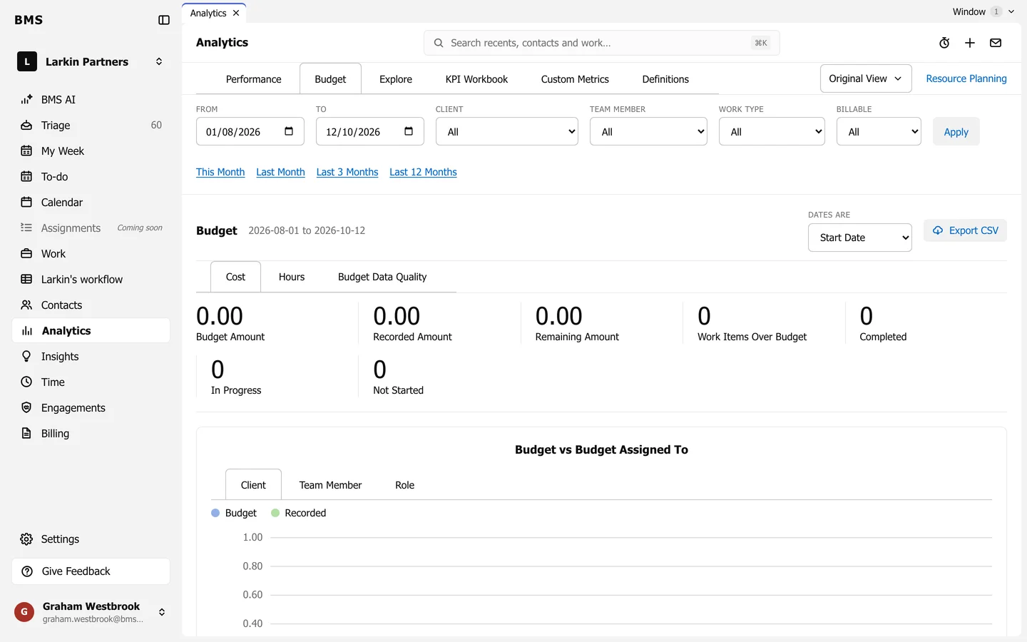Open the Triage inbox
This screenshot has width=1027, height=642.
pos(91,126)
